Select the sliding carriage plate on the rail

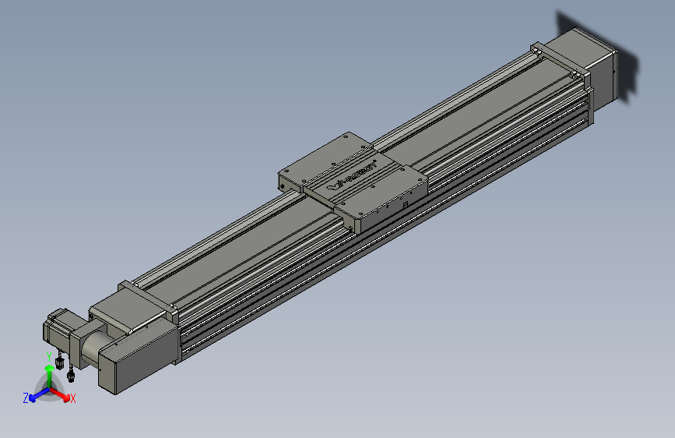point(353,182)
